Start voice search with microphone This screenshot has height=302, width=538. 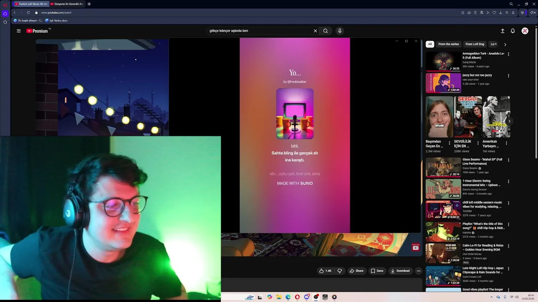340,31
